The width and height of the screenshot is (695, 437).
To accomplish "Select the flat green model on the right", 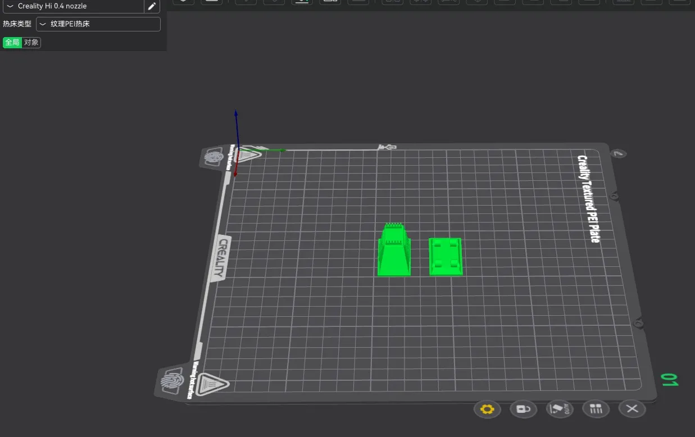I will coord(446,257).
